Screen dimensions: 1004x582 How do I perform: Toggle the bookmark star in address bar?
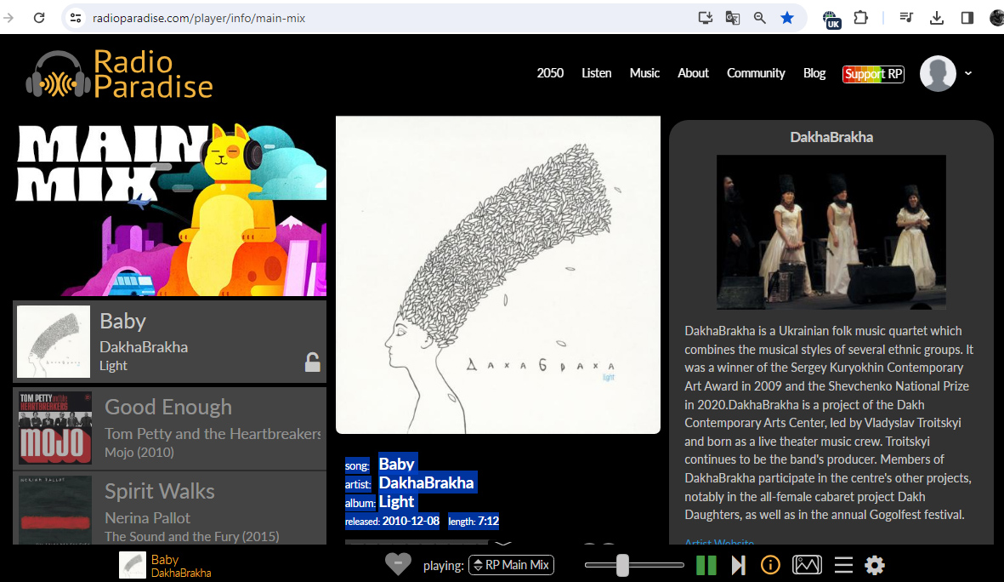point(787,18)
